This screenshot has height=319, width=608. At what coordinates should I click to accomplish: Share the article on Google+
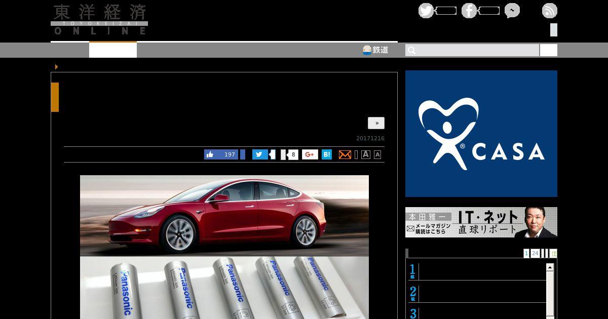[x=310, y=154]
